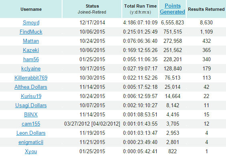Select points value 76,513

tap(173, 78)
